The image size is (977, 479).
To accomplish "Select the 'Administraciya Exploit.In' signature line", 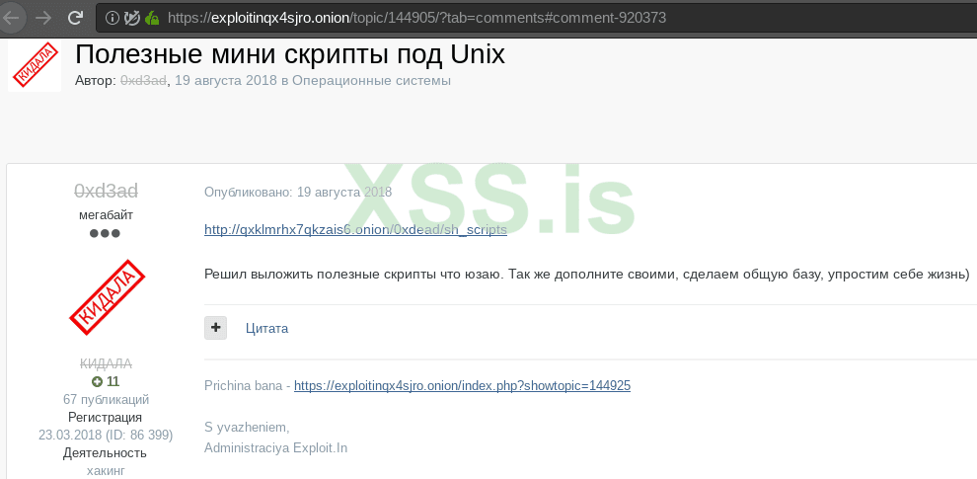I will click(276, 447).
